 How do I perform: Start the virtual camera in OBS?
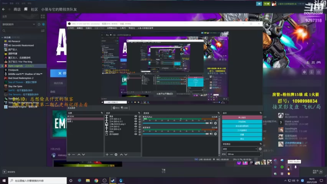click(242, 126)
